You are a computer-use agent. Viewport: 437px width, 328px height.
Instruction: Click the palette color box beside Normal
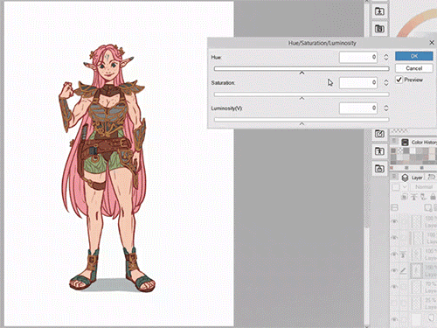[396, 187]
